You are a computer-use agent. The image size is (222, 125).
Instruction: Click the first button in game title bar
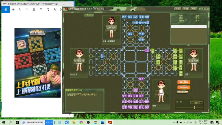click(x=178, y=9)
